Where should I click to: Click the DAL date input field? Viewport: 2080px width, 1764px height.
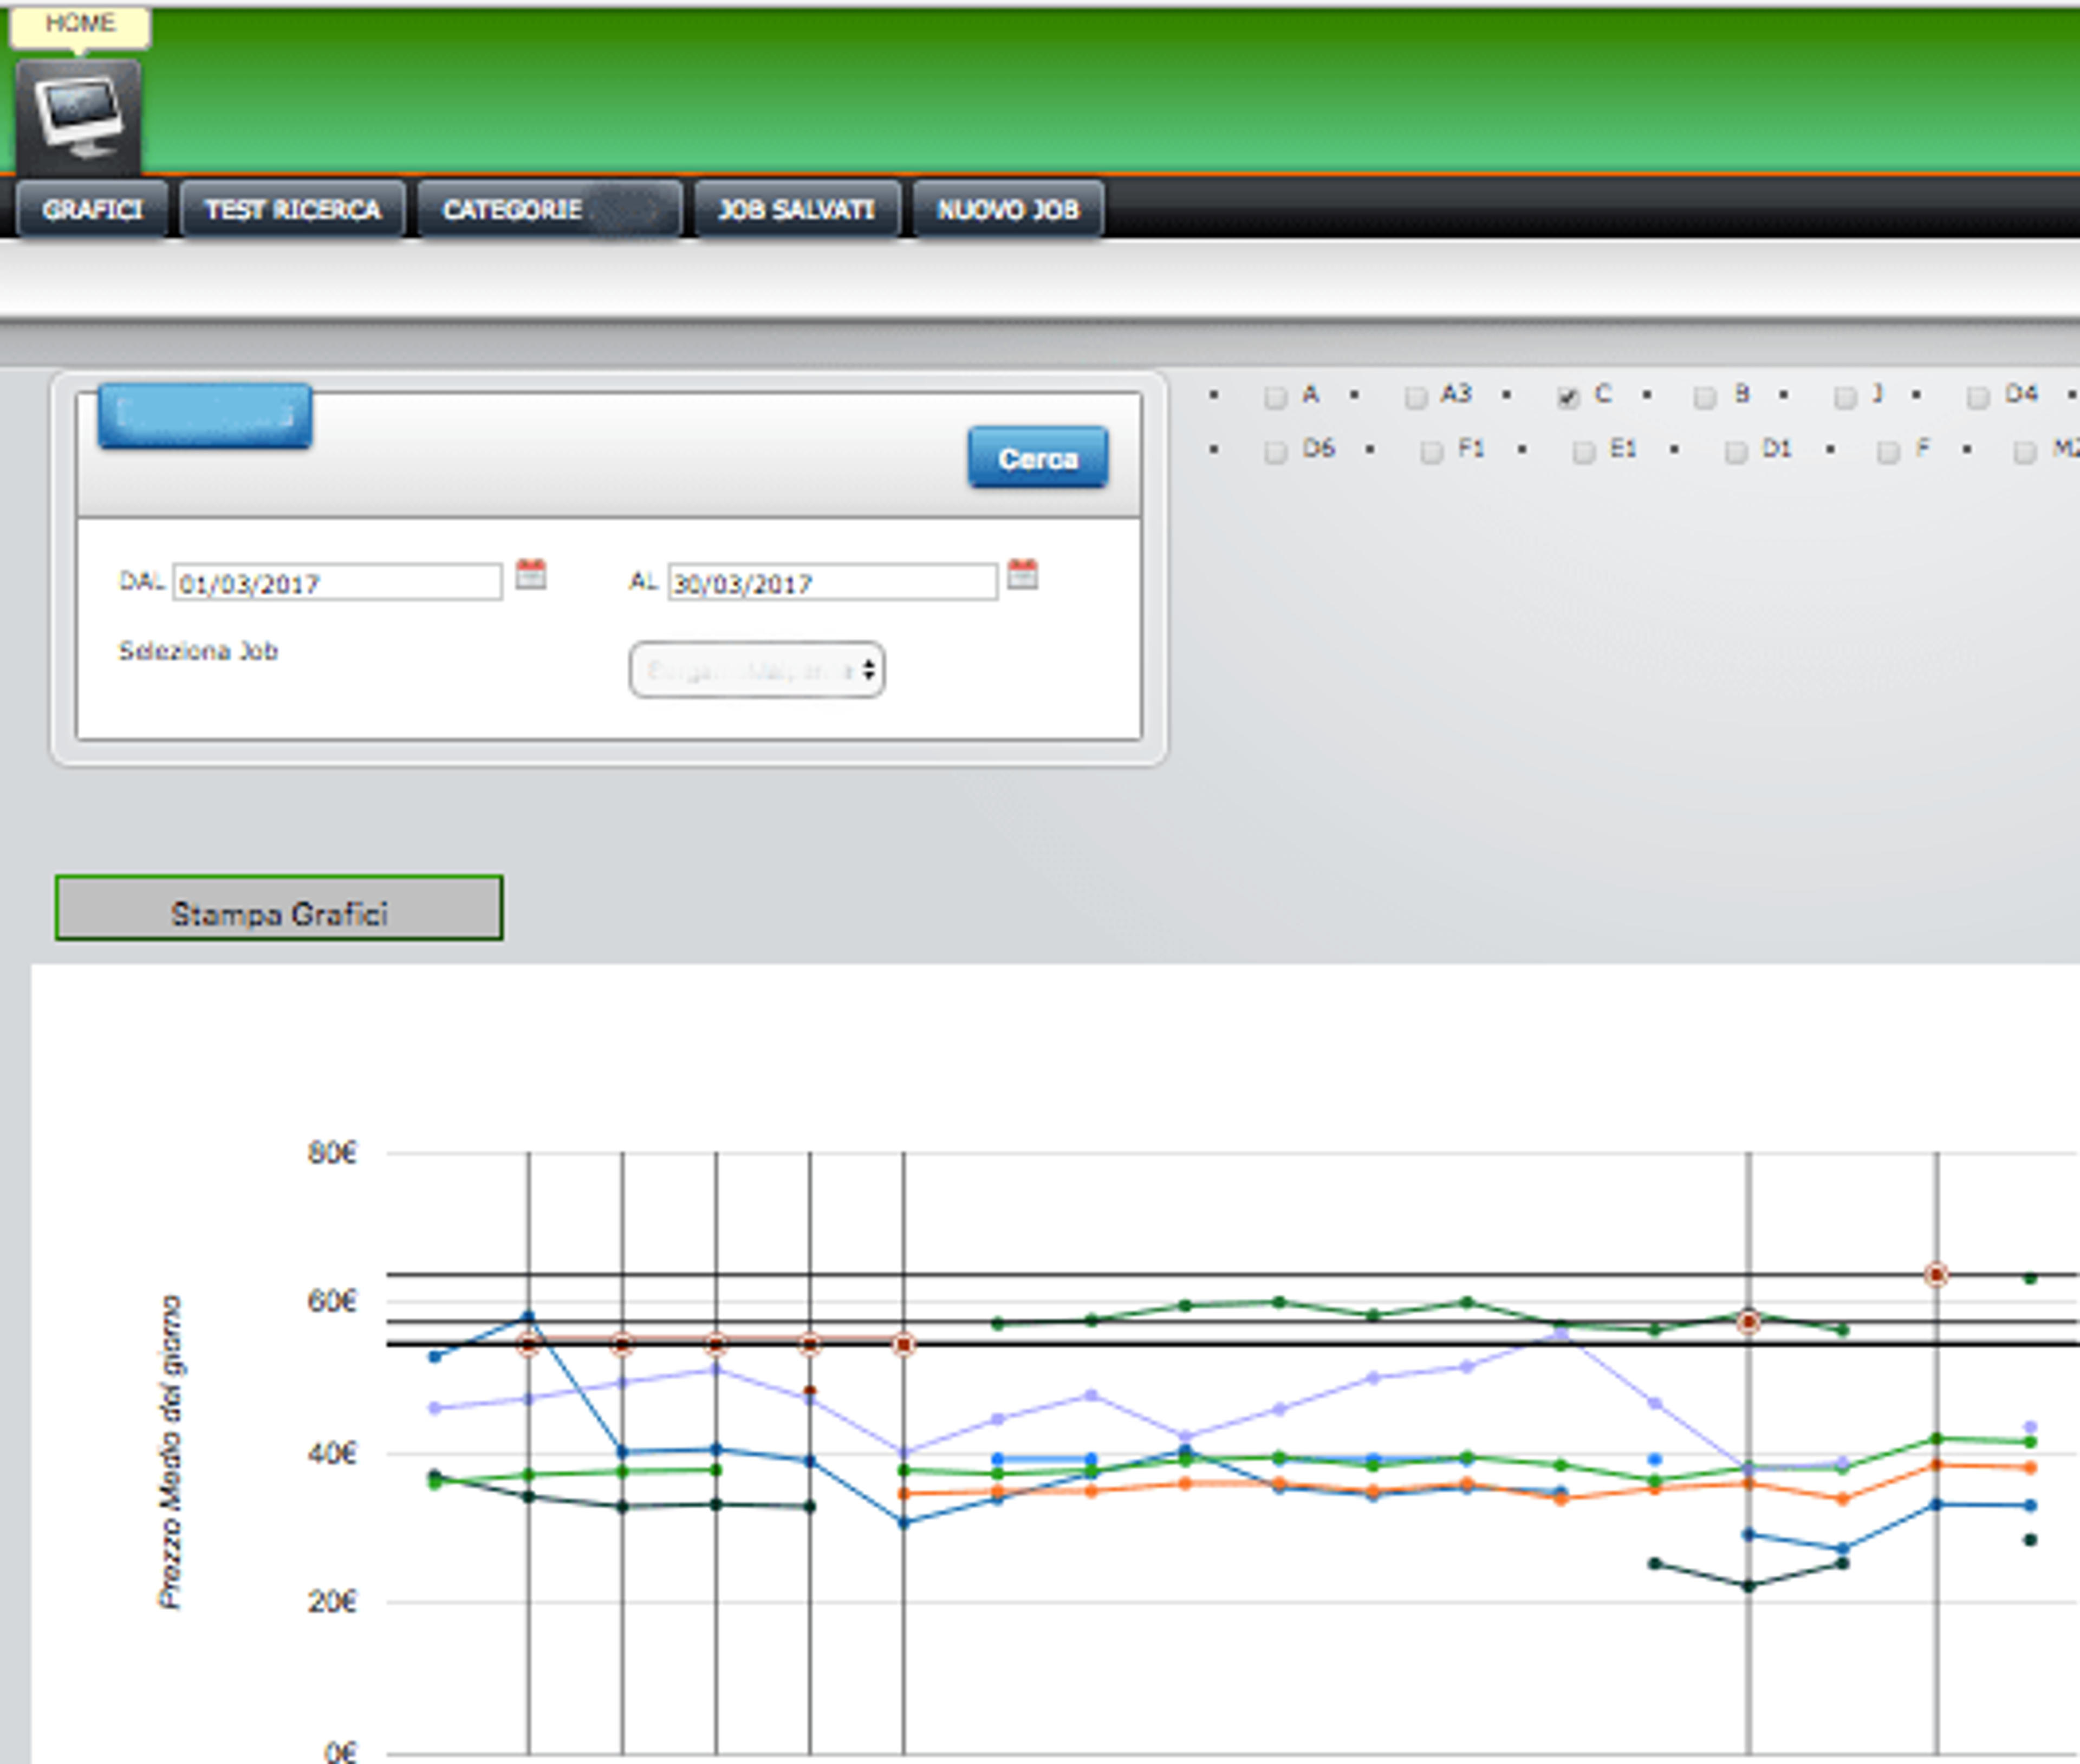tap(338, 582)
